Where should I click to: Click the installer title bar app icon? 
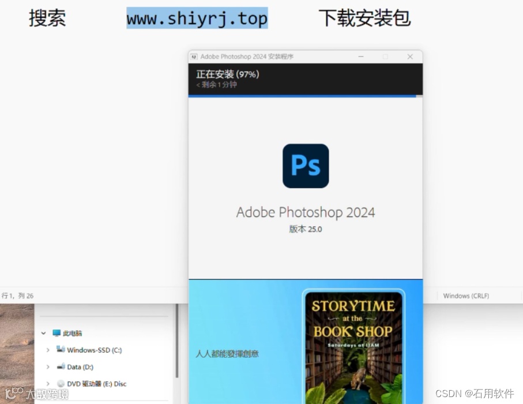tap(194, 57)
